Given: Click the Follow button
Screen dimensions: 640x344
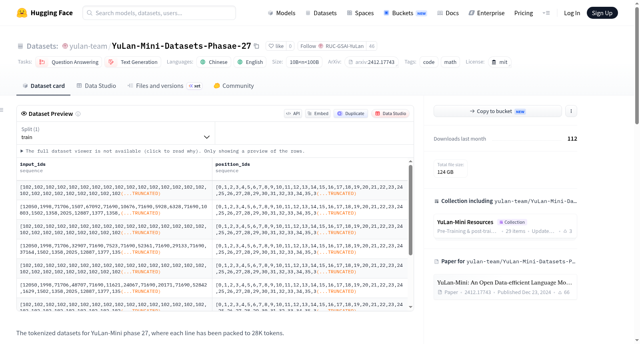Looking at the screenshot, I should 332,46.
